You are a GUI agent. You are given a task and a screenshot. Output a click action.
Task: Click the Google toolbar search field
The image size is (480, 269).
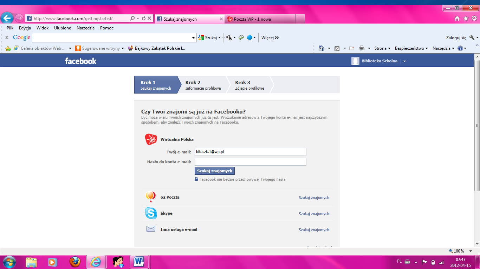pyautogui.click(x=111, y=37)
